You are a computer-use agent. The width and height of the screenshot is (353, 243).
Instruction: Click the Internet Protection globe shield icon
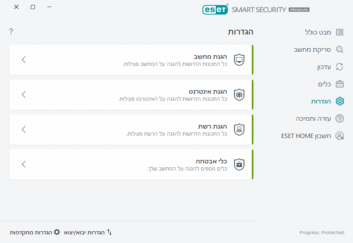(239, 94)
